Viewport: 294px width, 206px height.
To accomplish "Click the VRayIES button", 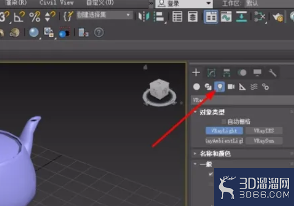I will tap(264, 131).
